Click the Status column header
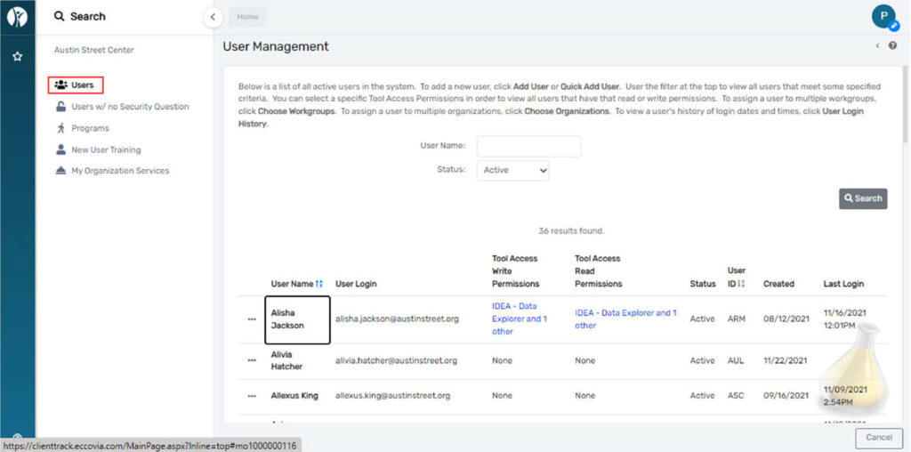This screenshot has height=452, width=911. click(x=703, y=284)
